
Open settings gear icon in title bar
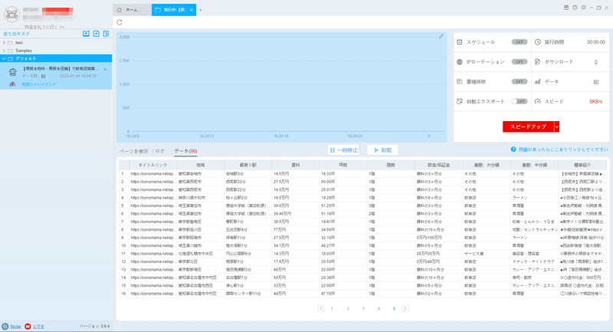click(x=583, y=8)
